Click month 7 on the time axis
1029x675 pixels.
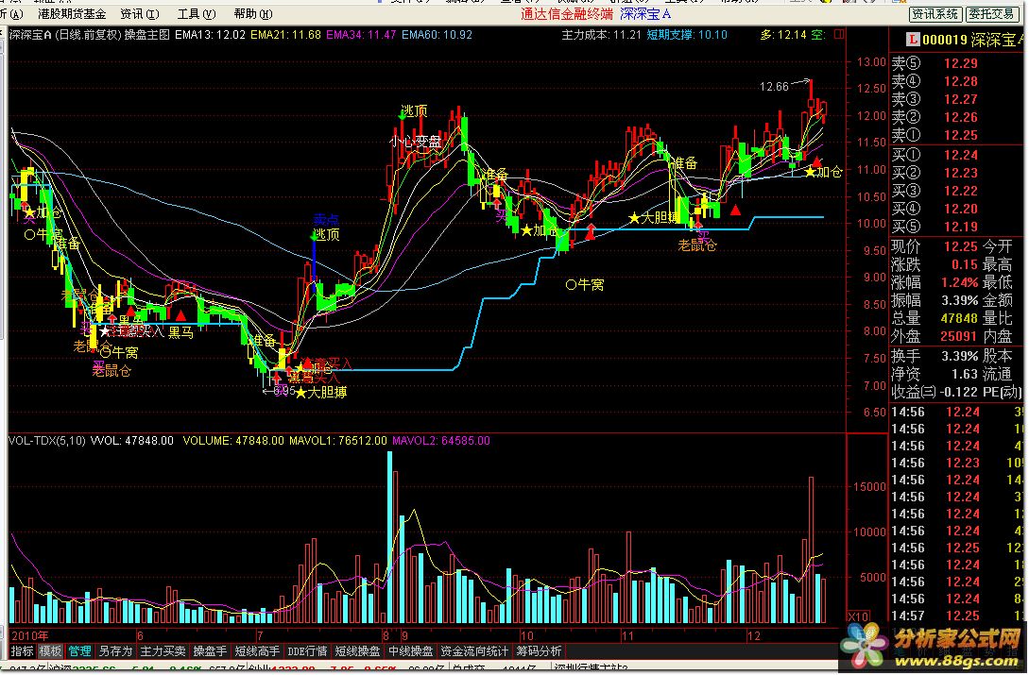click(260, 635)
